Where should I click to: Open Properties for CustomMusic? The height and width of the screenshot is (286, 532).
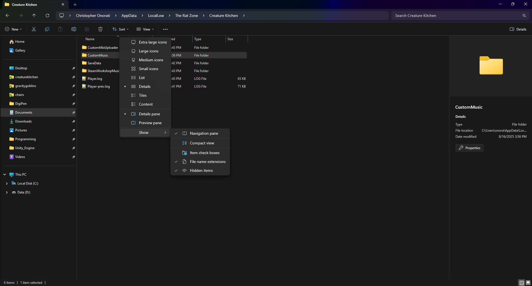tap(469, 148)
